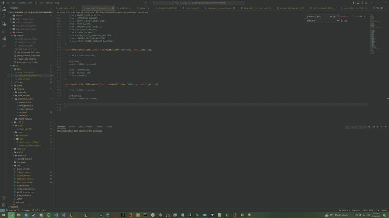Open the Manage gear icon
389x218 pixels.
4,205
